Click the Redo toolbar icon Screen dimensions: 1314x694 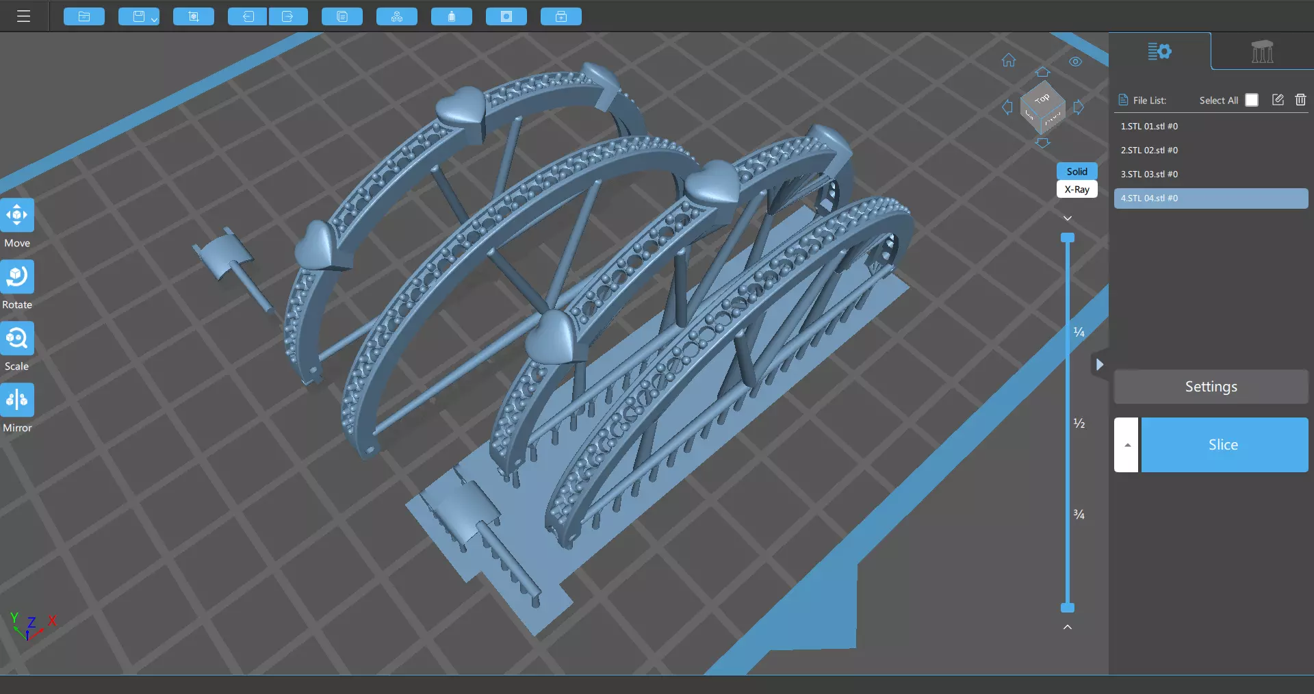(288, 16)
